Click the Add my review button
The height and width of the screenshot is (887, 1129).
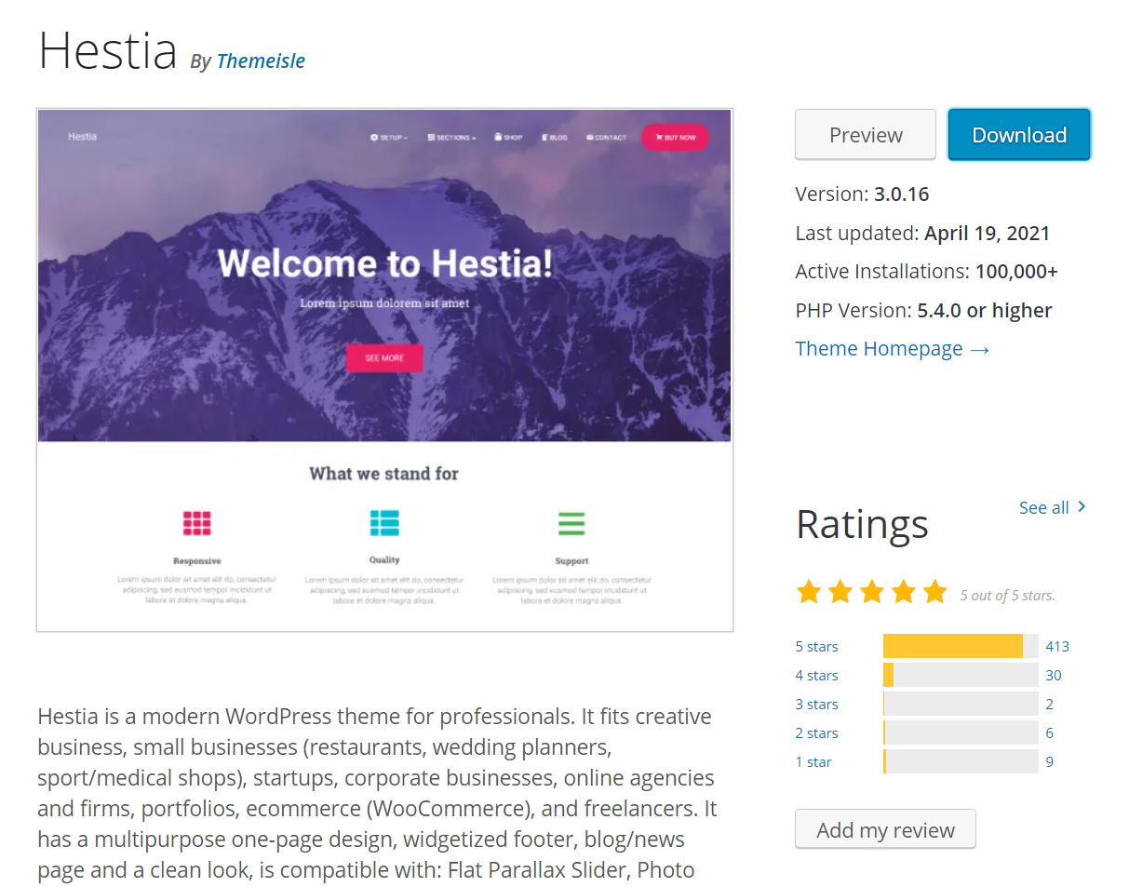pos(885,829)
